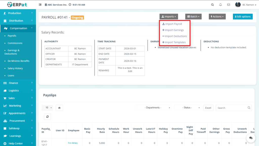Toggle column visibility eye button
The height and width of the screenshot is (146, 259).
pyautogui.click(x=59, y=108)
